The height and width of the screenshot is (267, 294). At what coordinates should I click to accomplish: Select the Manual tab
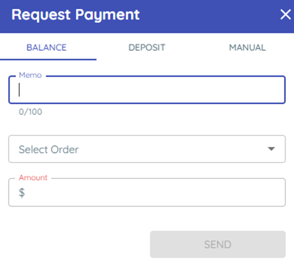(x=247, y=47)
